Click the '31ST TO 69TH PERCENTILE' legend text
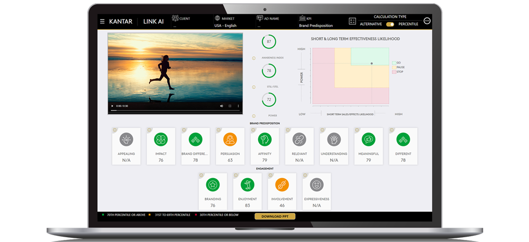The image size is (529, 242). click(172, 215)
